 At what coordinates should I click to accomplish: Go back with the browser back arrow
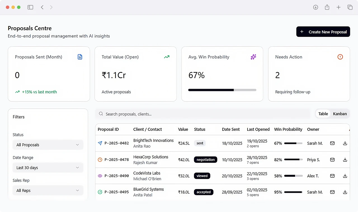pyautogui.click(x=42, y=7)
